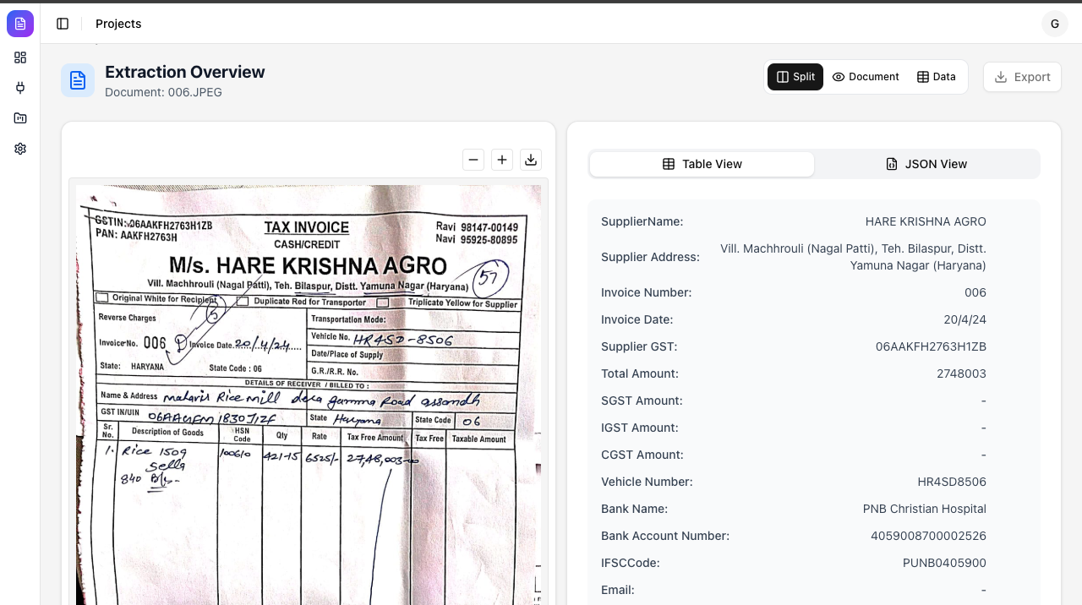
Task: Click the SGST Amount label
Action: (x=642, y=401)
